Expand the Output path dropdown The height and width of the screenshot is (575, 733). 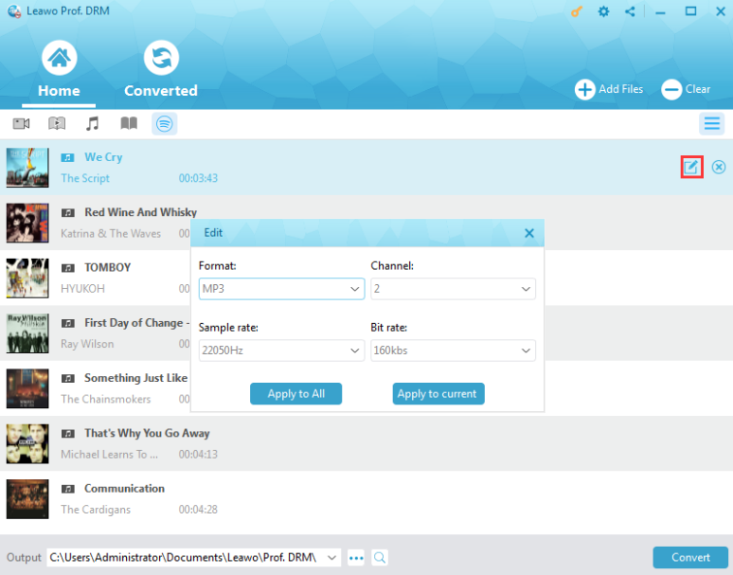(331, 558)
